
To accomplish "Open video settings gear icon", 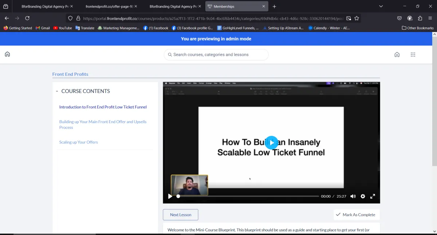I will [363, 196].
